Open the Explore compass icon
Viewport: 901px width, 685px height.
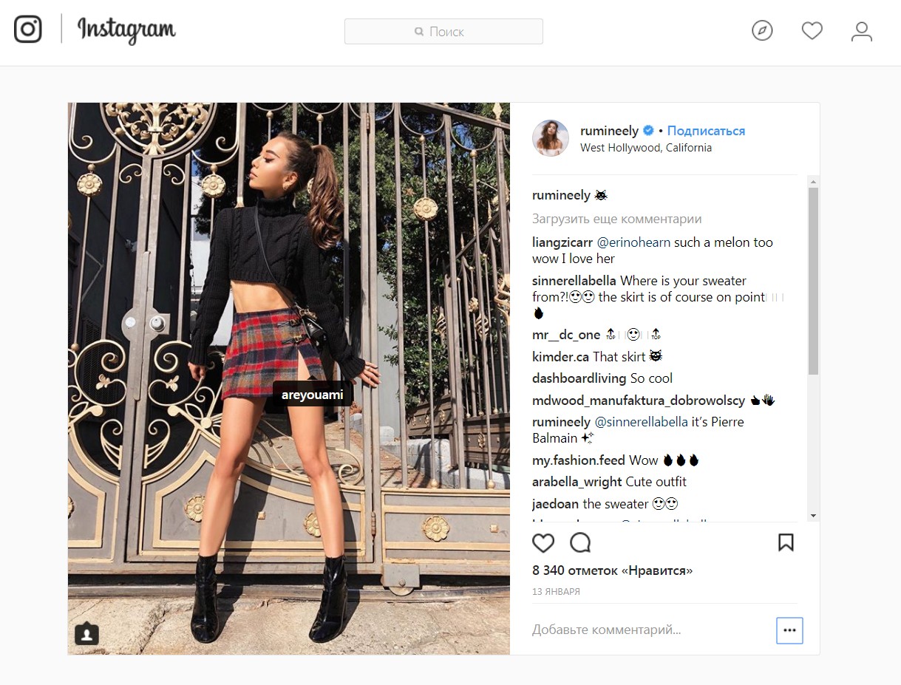762,31
